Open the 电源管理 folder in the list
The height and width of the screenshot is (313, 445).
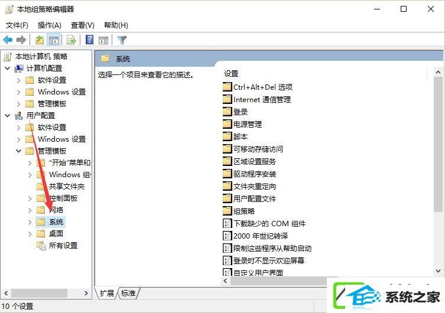pyautogui.click(x=247, y=124)
